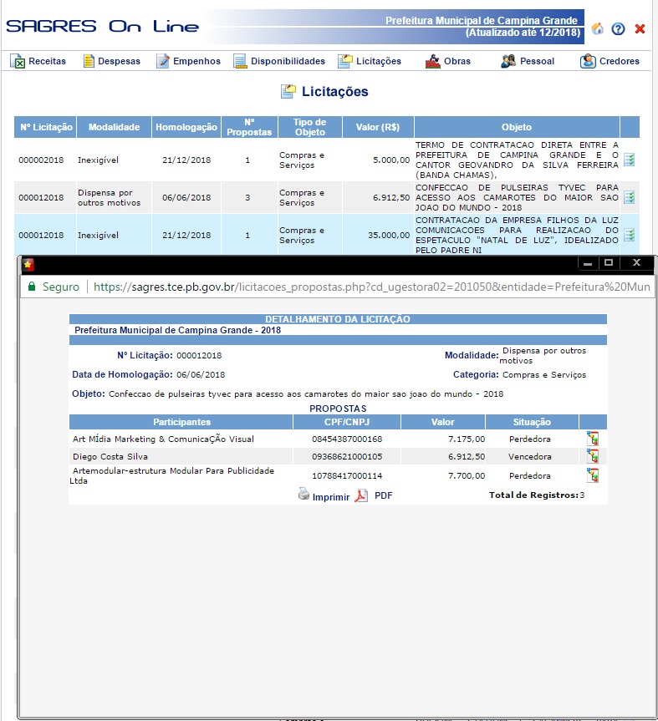Click the Tipo de Objeto column header

[x=309, y=127]
